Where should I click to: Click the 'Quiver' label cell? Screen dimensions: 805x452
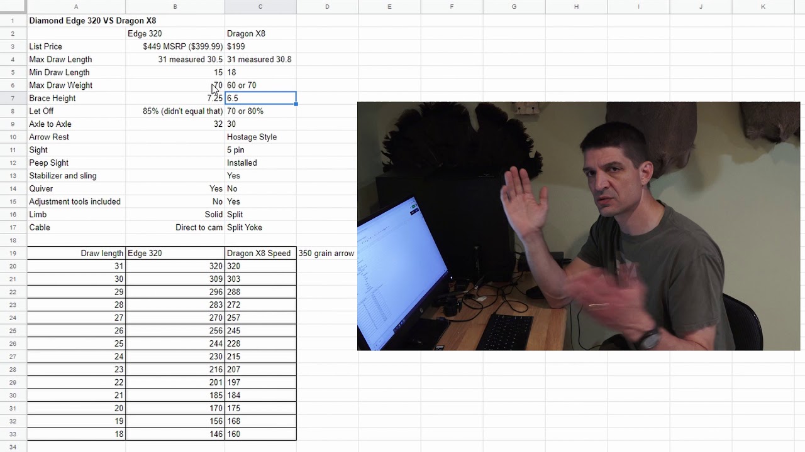(76, 189)
